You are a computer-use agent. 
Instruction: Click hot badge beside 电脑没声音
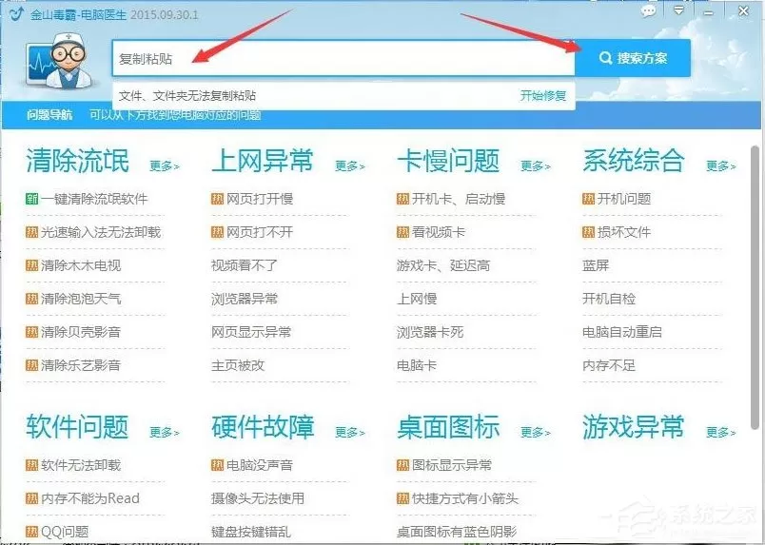[217, 465]
